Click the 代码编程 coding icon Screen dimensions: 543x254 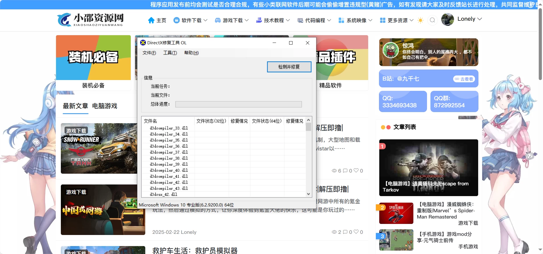300,20
